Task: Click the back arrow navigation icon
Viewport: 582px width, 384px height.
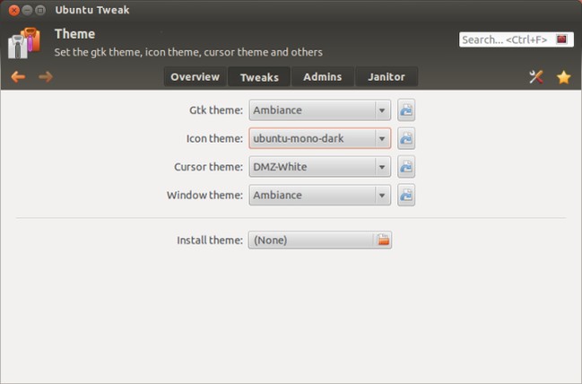Action: tap(18, 77)
